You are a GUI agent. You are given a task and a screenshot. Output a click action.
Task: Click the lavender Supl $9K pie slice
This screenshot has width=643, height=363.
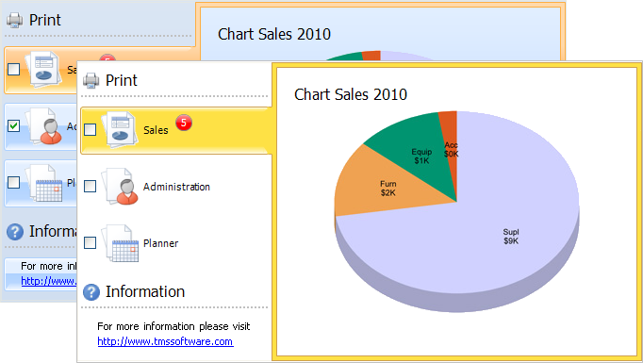click(492, 230)
